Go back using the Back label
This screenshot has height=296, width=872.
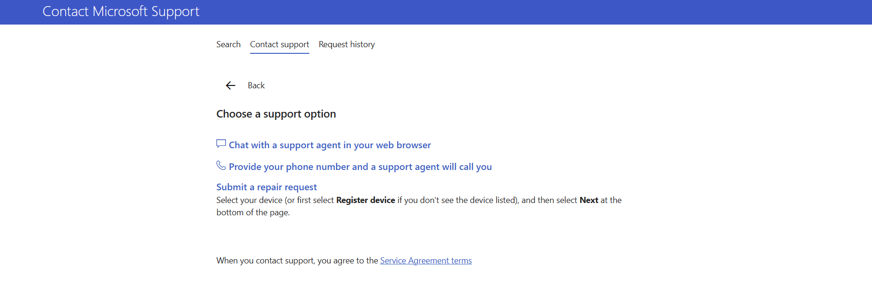point(256,85)
